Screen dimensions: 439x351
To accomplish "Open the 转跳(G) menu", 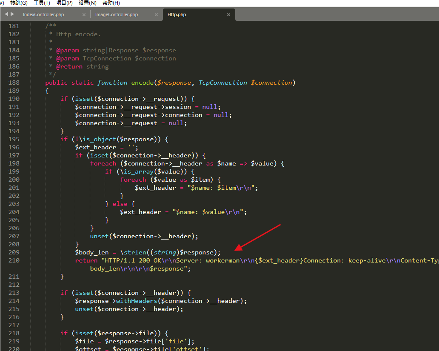I will coord(18,3).
